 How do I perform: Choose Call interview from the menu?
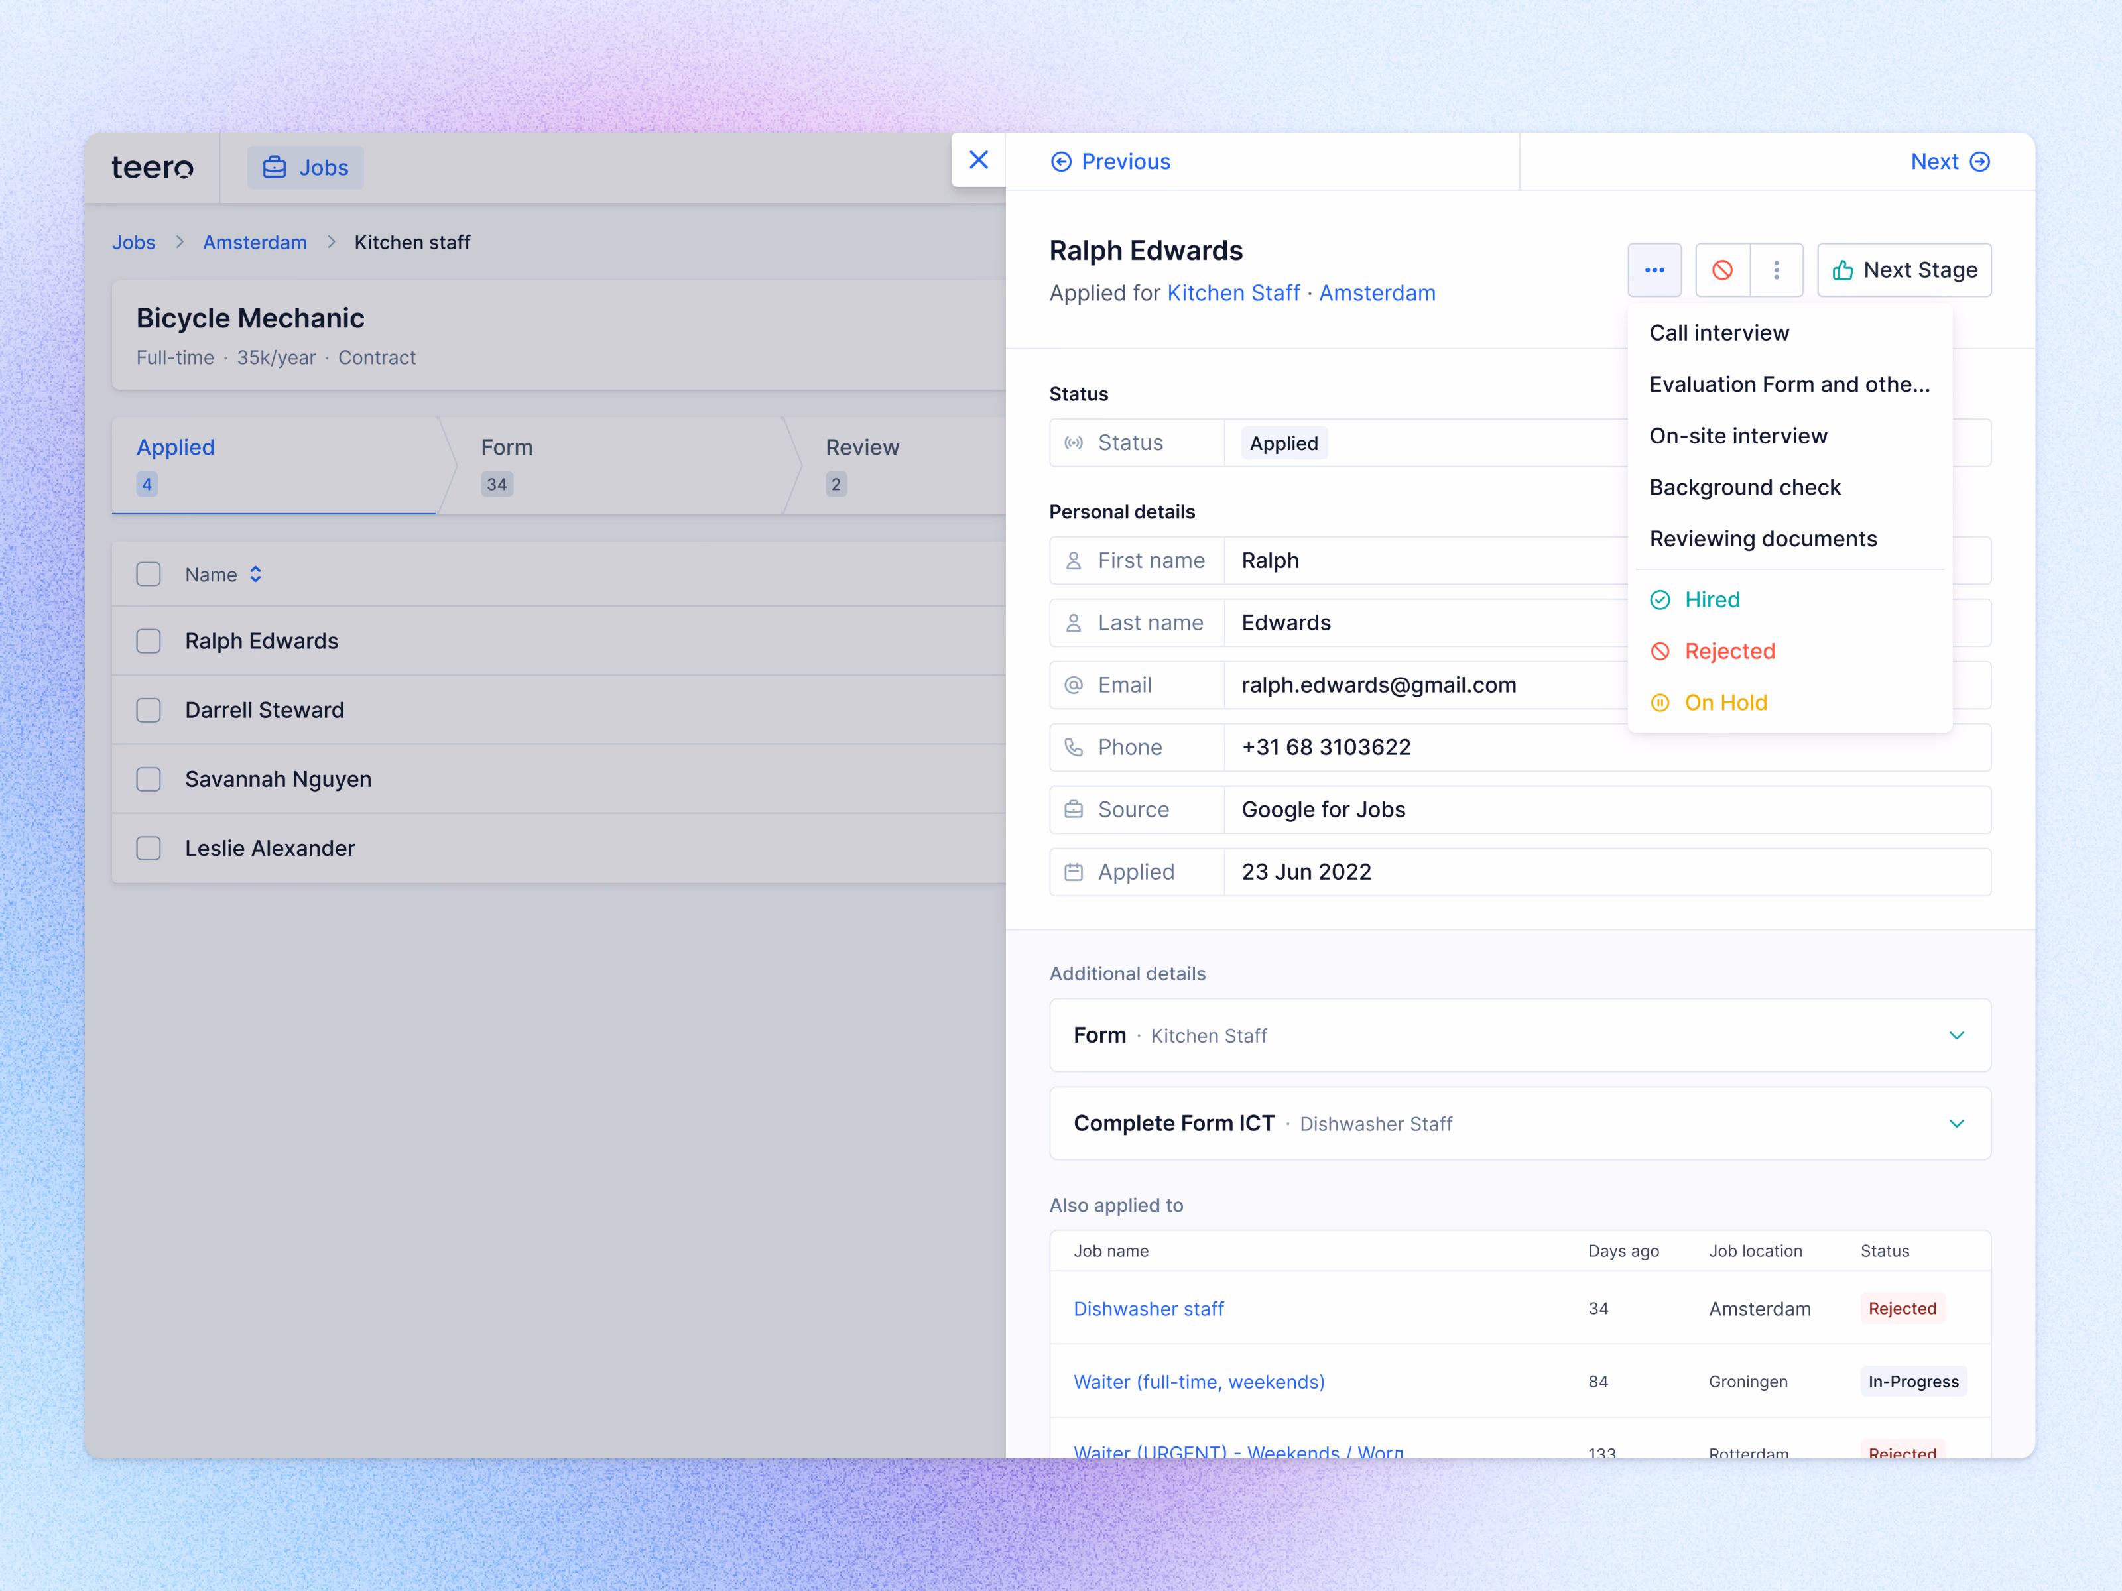pyautogui.click(x=1789, y=333)
